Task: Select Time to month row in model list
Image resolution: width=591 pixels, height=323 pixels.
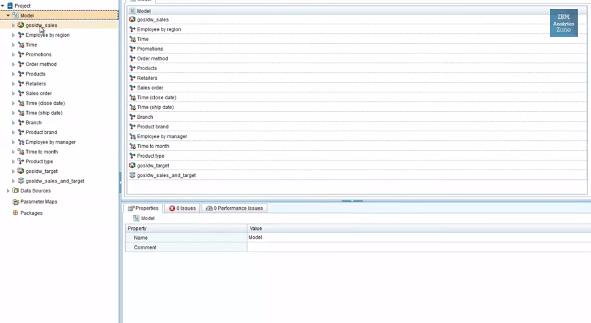Action: [356, 147]
